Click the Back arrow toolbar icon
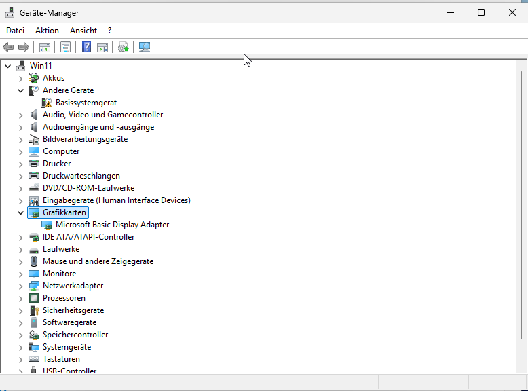 click(x=8, y=47)
